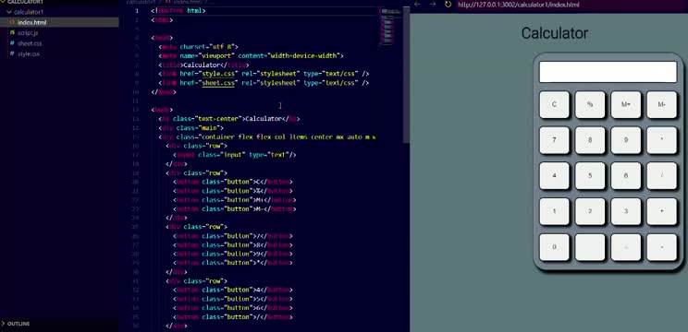Click calculator digit 2
Screen dimensions: 688x332
(590, 212)
